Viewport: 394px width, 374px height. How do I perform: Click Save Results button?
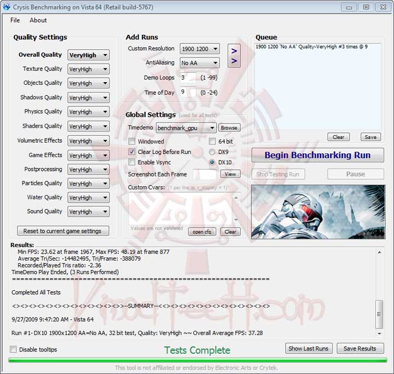click(x=360, y=348)
